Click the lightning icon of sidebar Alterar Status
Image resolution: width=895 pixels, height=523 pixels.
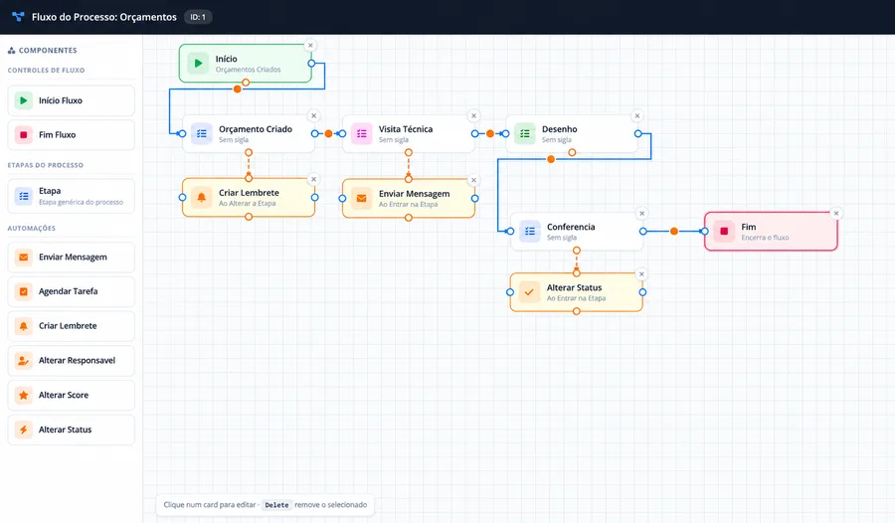[x=24, y=430]
